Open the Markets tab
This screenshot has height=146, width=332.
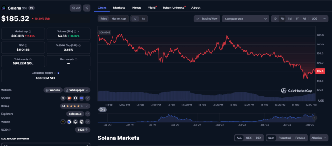[x=119, y=8]
